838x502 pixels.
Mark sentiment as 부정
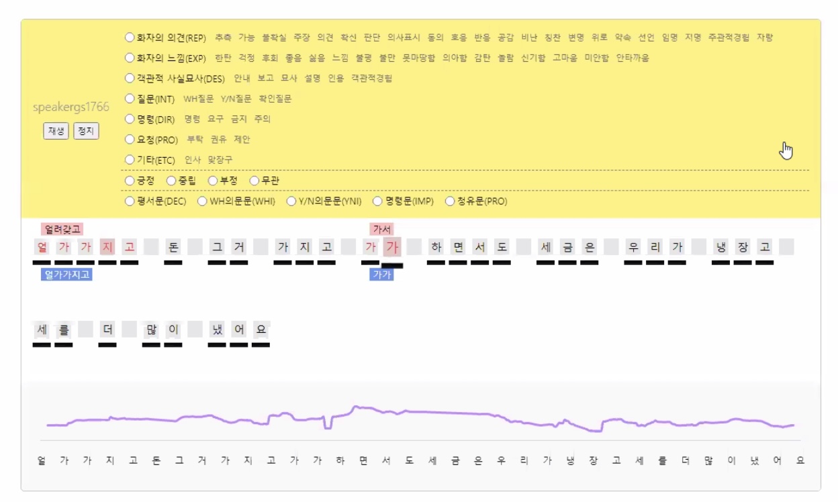click(213, 181)
